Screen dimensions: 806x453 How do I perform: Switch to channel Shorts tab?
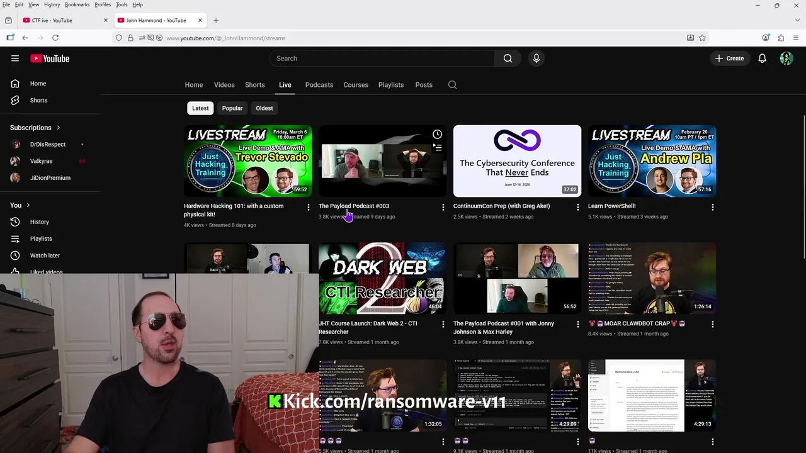pos(255,85)
